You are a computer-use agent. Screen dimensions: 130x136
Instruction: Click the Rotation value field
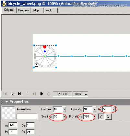point(88,116)
